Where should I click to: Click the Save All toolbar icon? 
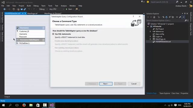pyautogui.click(x=25, y=9)
